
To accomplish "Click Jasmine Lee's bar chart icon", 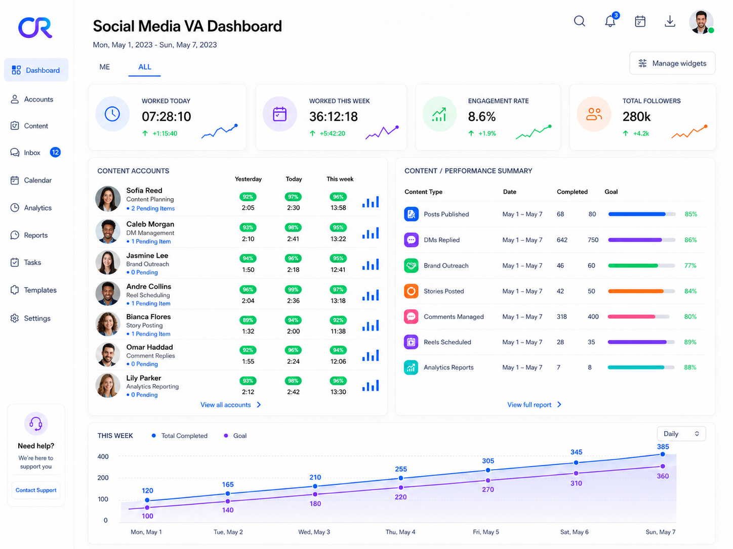I will coord(371,264).
